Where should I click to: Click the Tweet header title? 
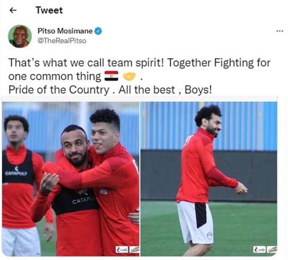[x=49, y=10]
